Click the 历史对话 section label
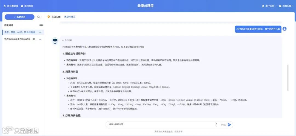 click(9, 25)
